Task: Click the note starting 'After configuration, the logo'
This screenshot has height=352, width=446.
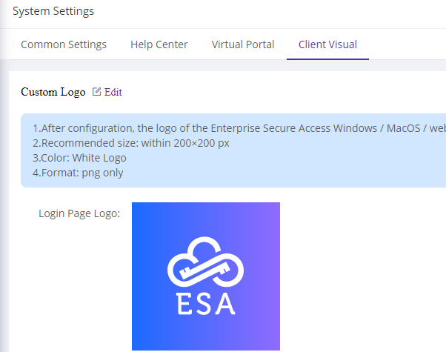Action: point(239,128)
